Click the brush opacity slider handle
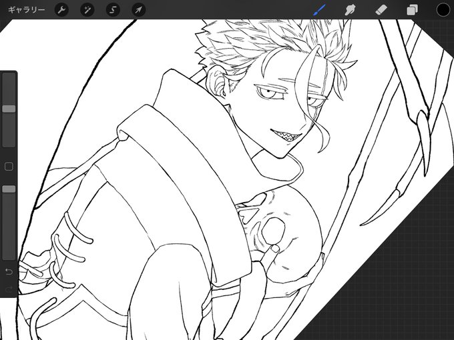This screenshot has width=454, height=340. 9,189
